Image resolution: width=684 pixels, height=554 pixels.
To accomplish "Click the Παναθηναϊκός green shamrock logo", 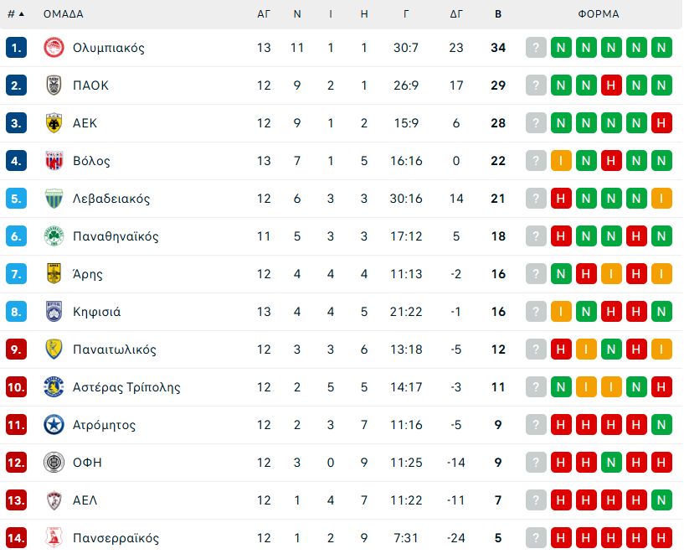I will click(54, 236).
